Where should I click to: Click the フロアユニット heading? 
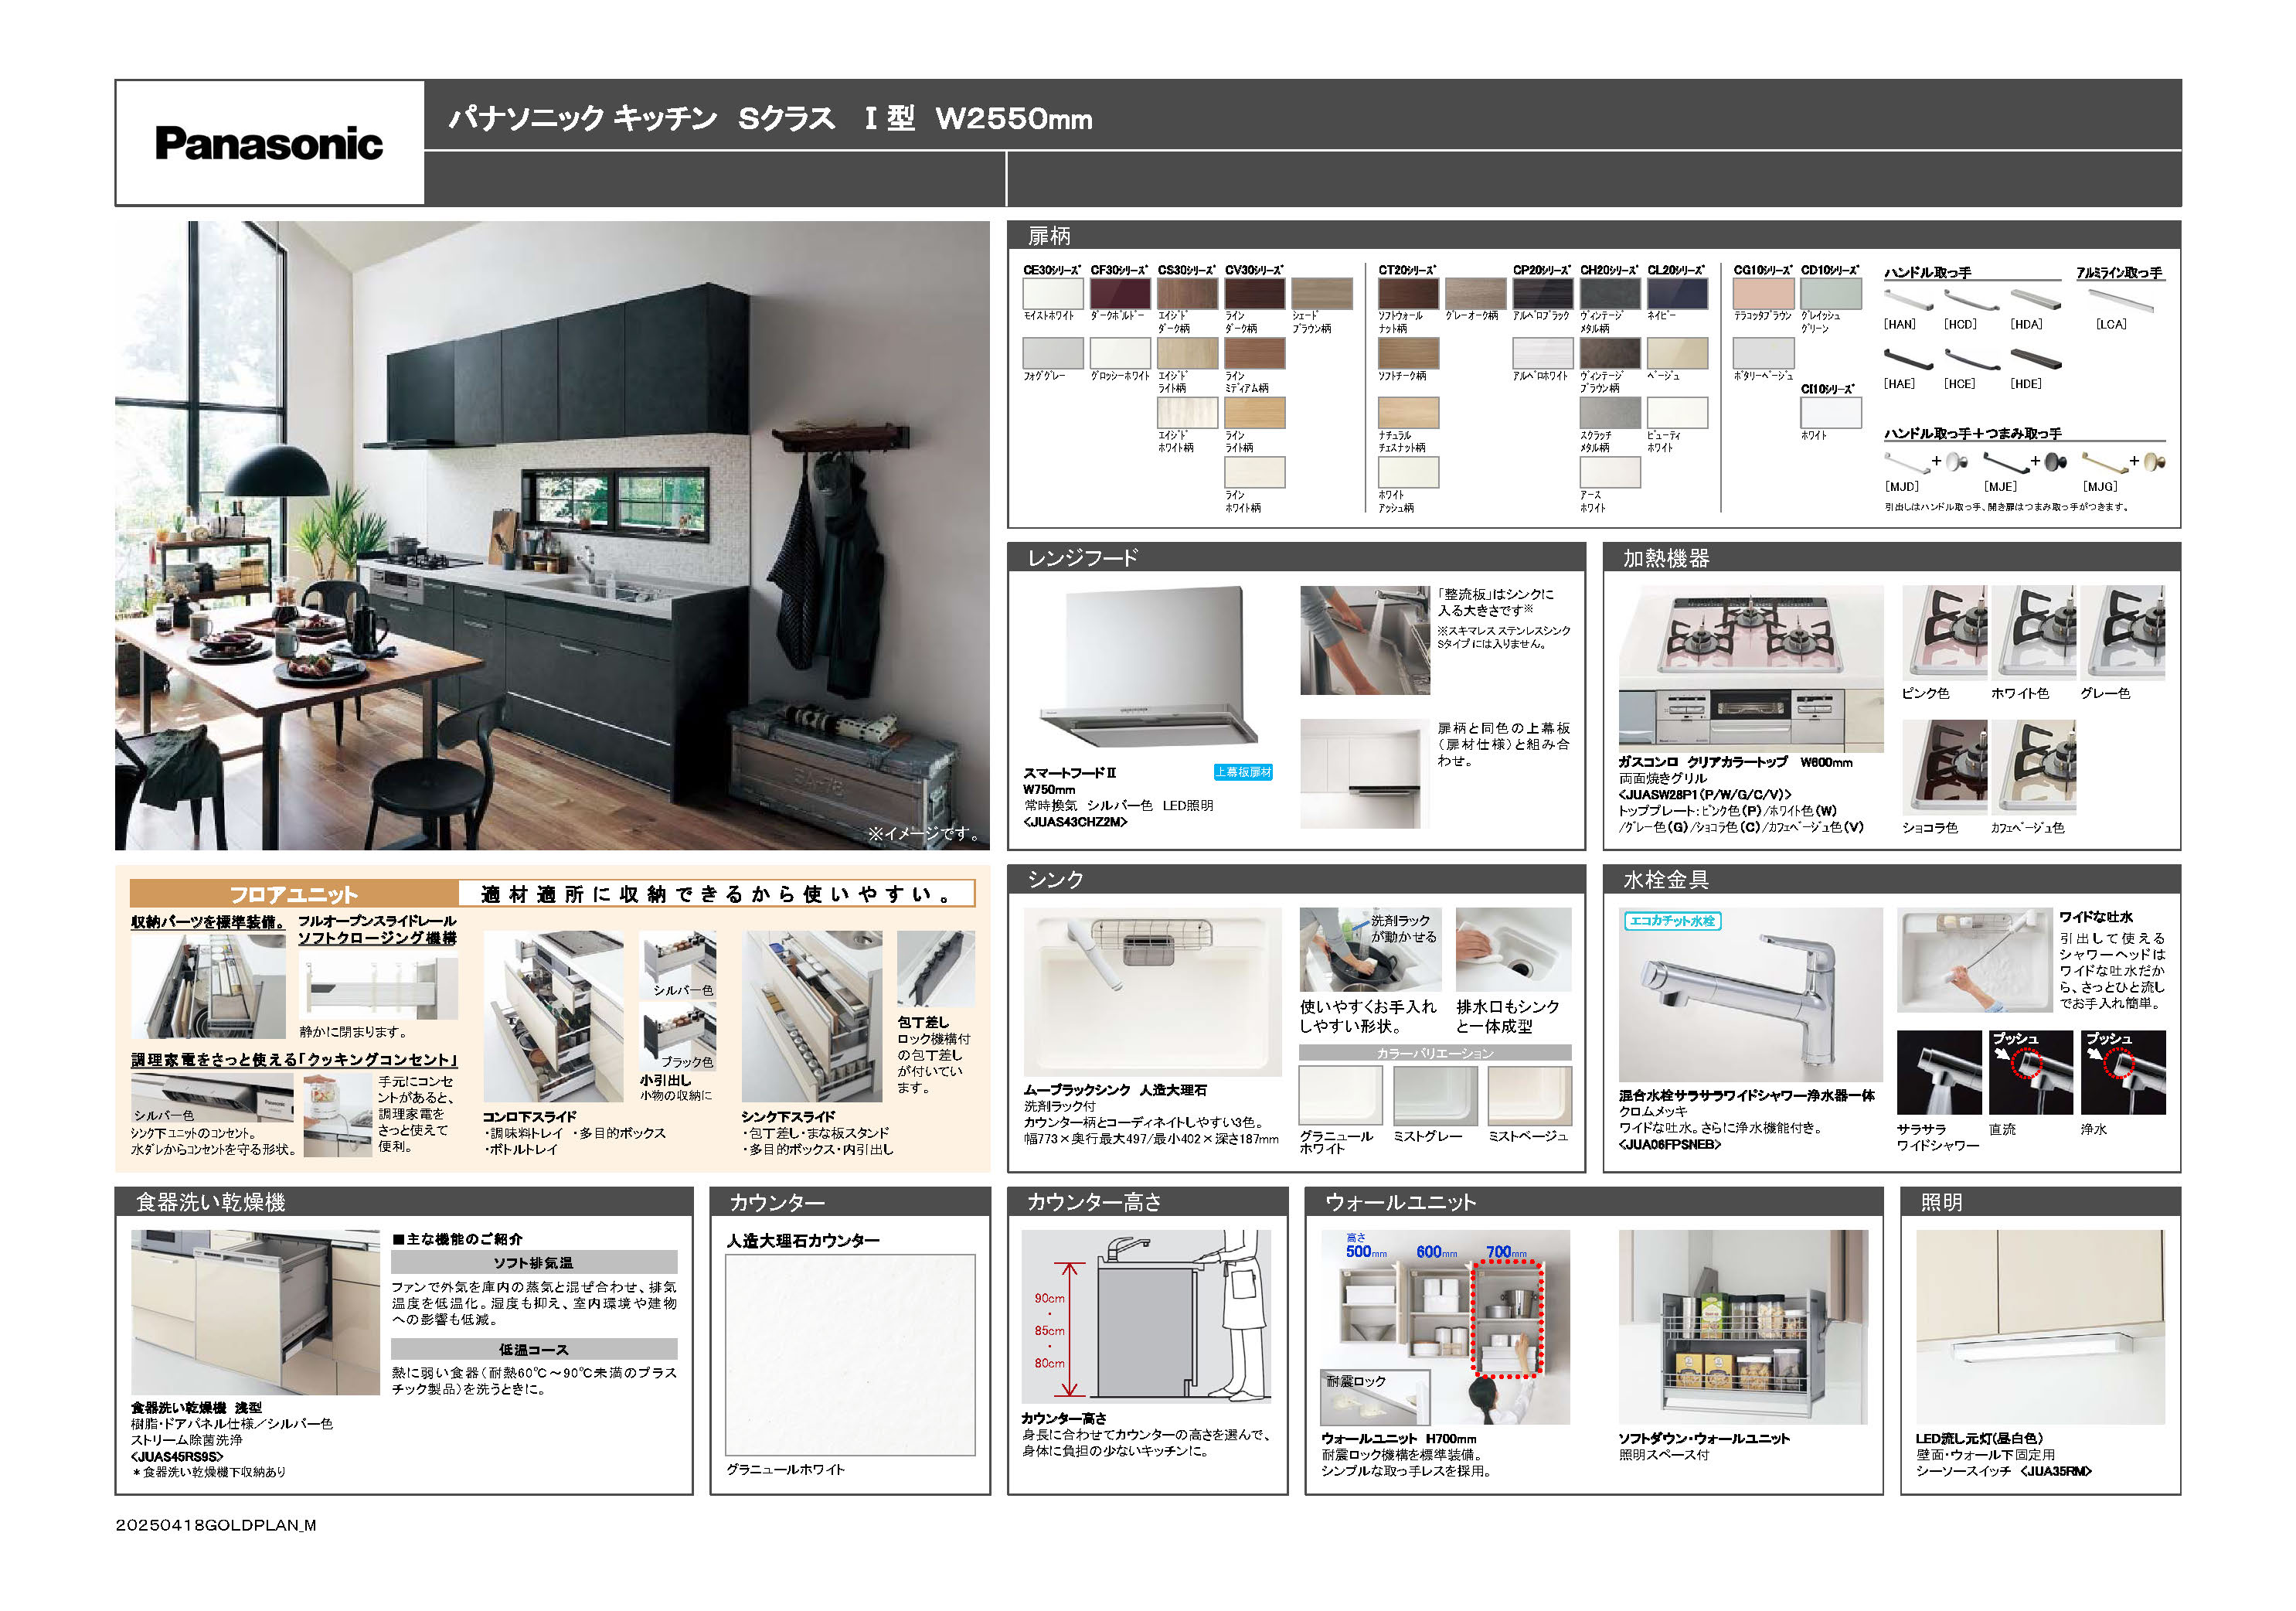pyautogui.click(x=294, y=894)
